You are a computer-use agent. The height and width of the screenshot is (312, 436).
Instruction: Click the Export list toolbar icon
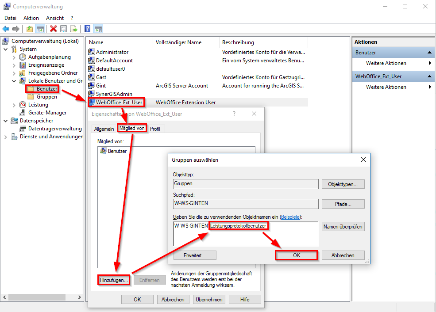point(73,29)
